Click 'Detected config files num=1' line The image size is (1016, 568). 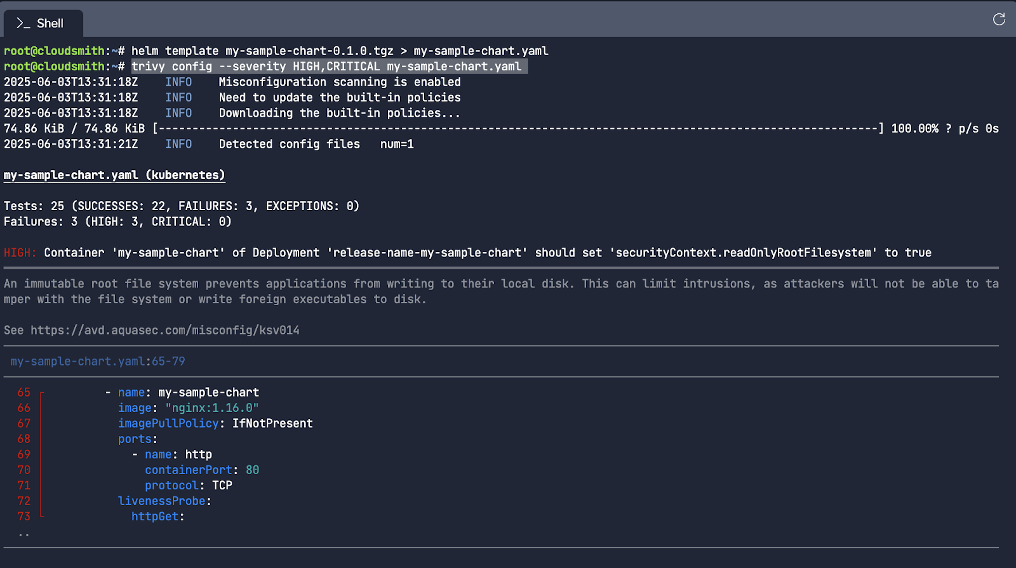316,144
